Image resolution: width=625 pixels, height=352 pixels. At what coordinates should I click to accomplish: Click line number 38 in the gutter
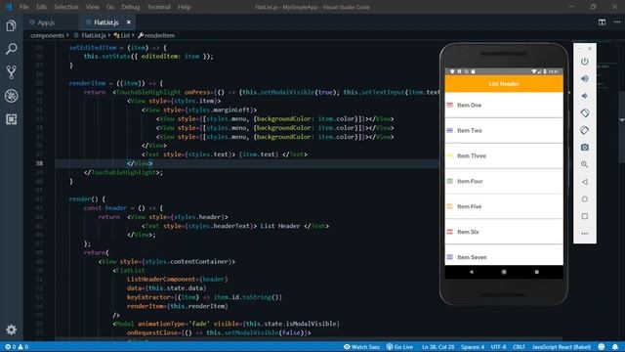pyautogui.click(x=39, y=163)
